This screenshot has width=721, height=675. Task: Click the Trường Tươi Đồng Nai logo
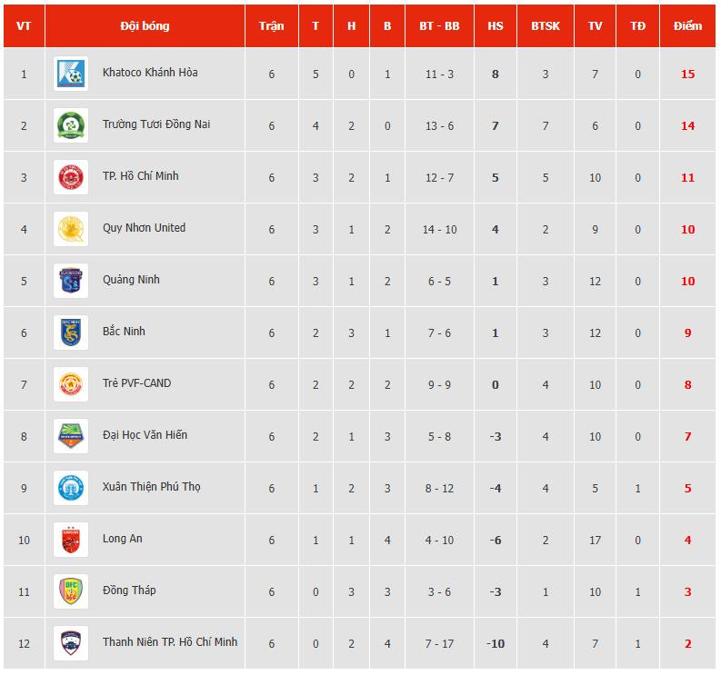(71, 125)
